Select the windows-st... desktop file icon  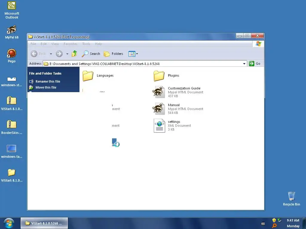click(x=12, y=81)
